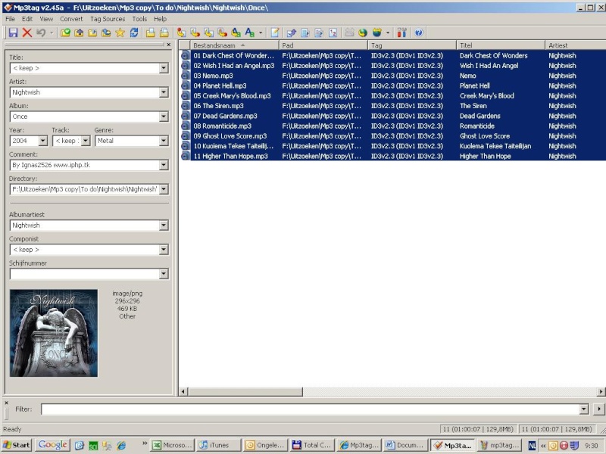Viewport: 606px width, 454px height.
Task: Expand the Componist dropdown
Action: click(164, 250)
